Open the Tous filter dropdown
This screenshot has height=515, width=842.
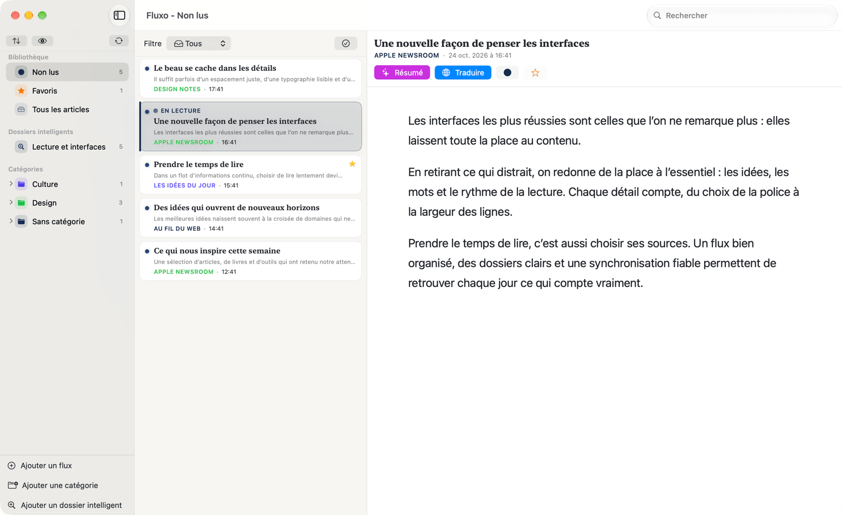point(199,43)
